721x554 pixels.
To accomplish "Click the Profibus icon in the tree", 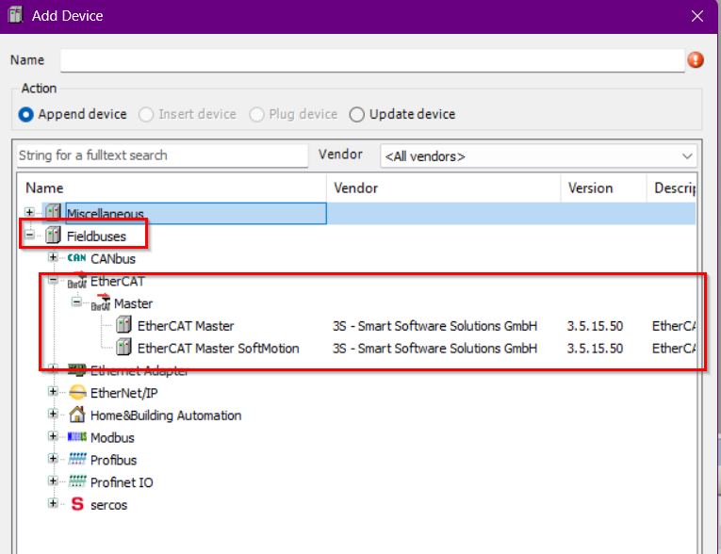I will (x=77, y=460).
